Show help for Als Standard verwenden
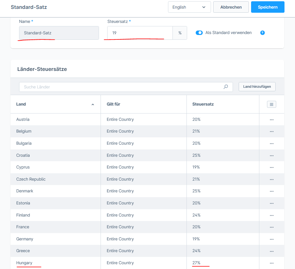 pyautogui.click(x=262, y=33)
